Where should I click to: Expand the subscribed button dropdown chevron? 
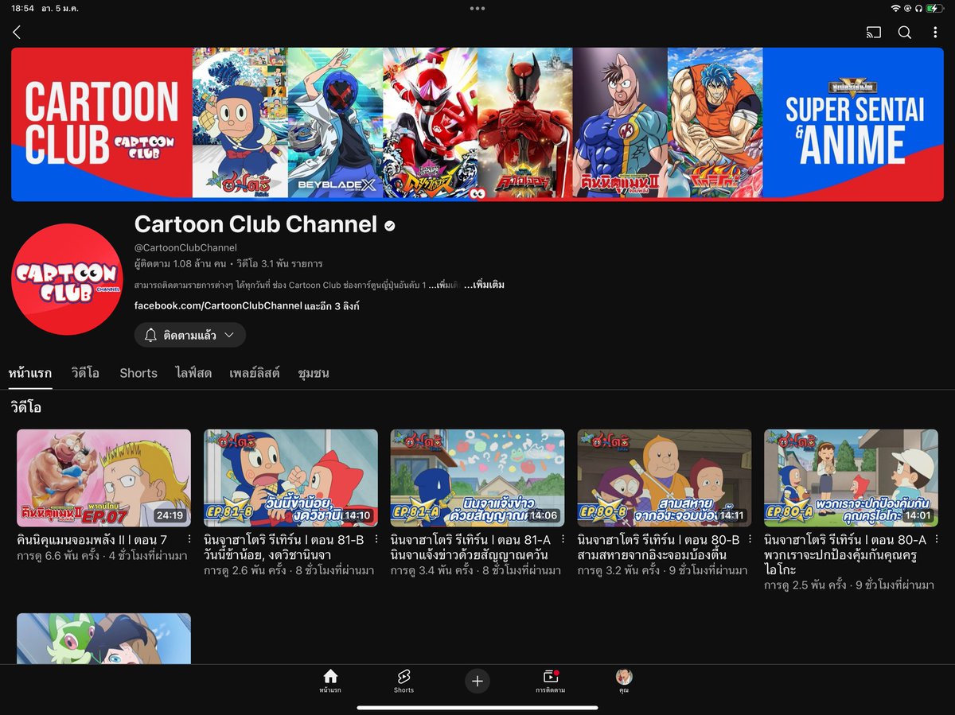(x=229, y=336)
